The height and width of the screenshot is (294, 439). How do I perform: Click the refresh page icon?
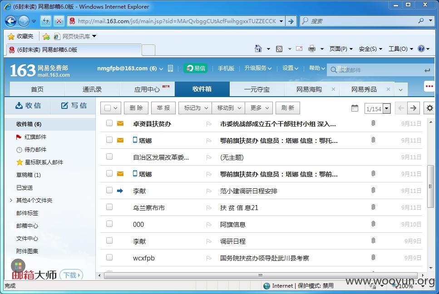tap(46, 21)
